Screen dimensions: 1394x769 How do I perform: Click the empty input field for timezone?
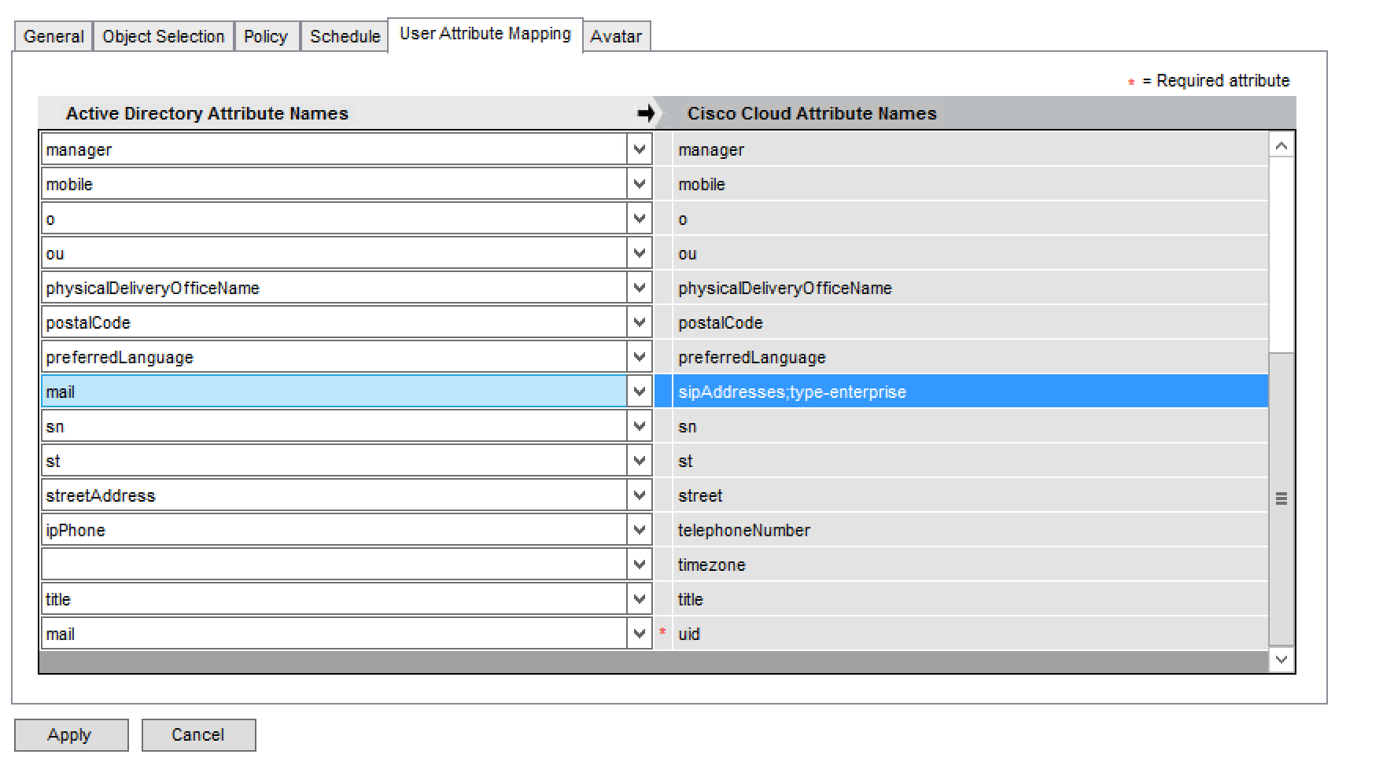[x=334, y=564]
